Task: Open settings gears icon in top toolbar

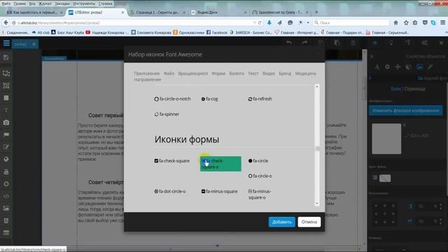Action: pyautogui.click(x=425, y=43)
